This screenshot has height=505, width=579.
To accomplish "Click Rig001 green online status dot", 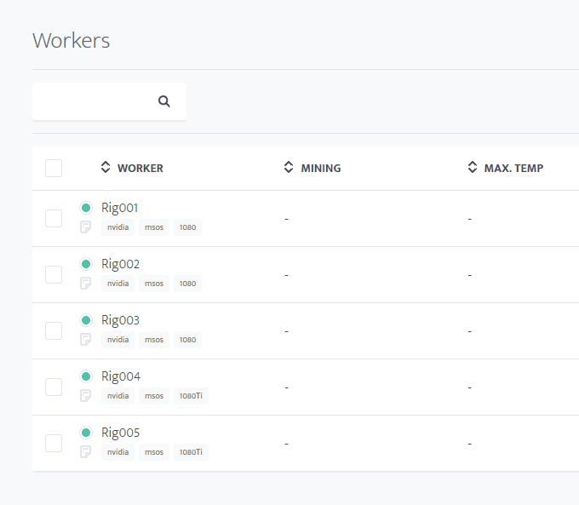I will click(x=86, y=208).
